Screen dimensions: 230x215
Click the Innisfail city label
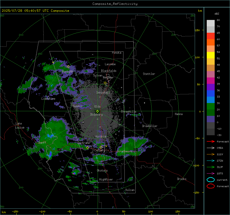tap(103, 93)
